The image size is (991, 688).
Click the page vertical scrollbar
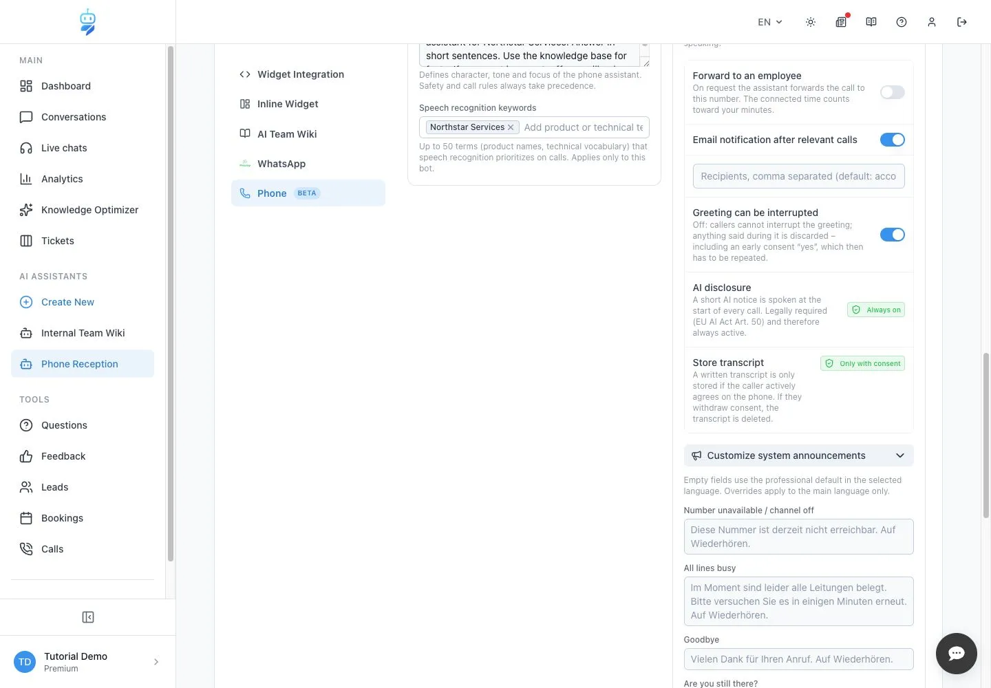986,435
